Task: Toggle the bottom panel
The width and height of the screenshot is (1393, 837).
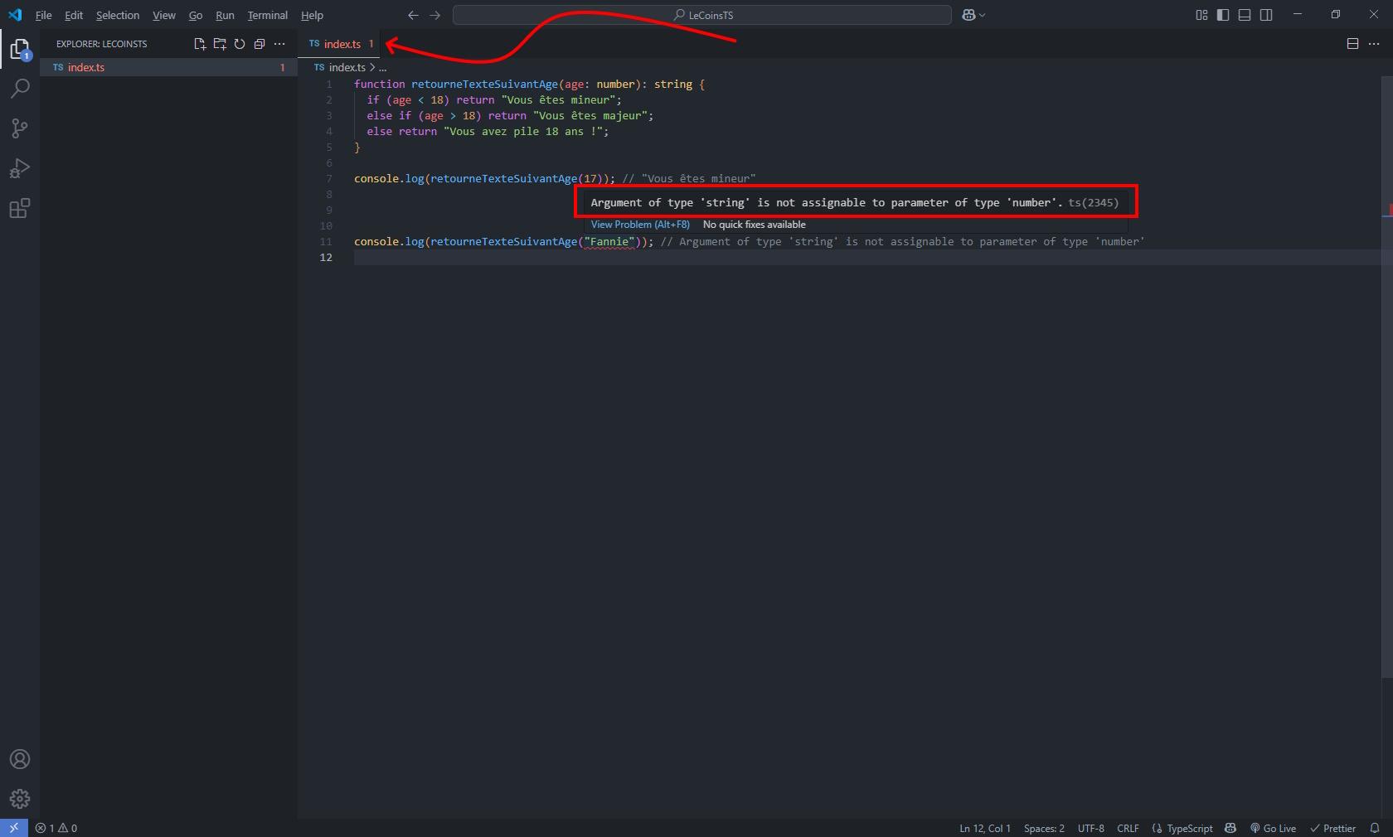Action: tap(1245, 15)
